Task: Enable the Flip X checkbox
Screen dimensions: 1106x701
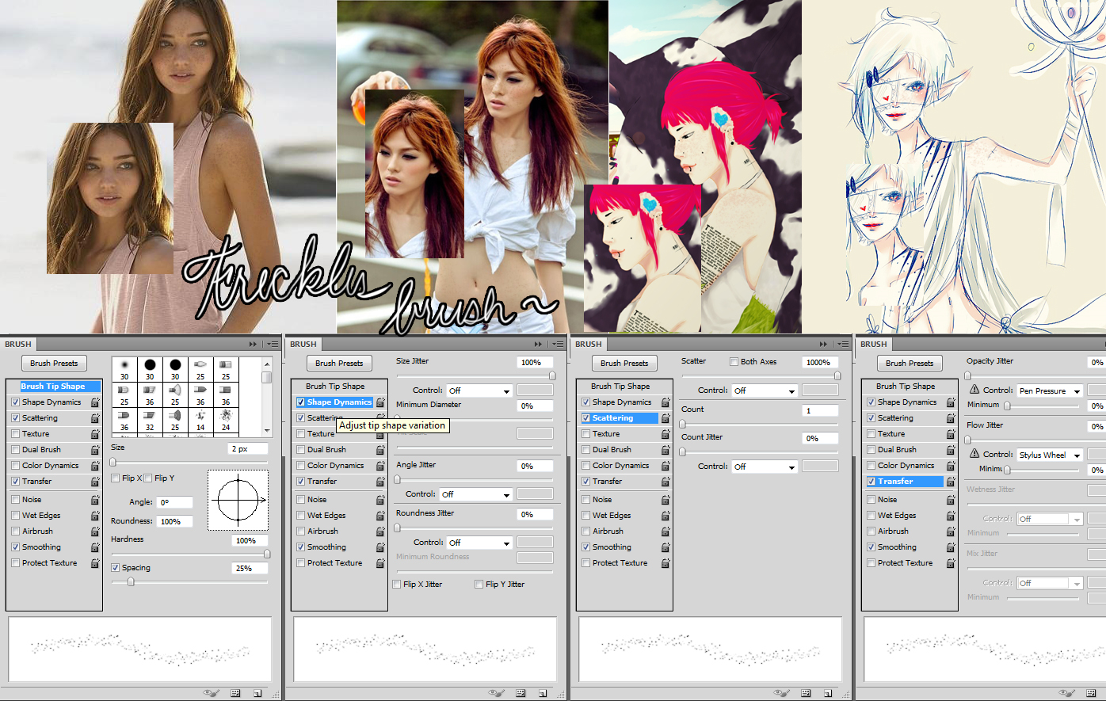Action: pyautogui.click(x=116, y=478)
